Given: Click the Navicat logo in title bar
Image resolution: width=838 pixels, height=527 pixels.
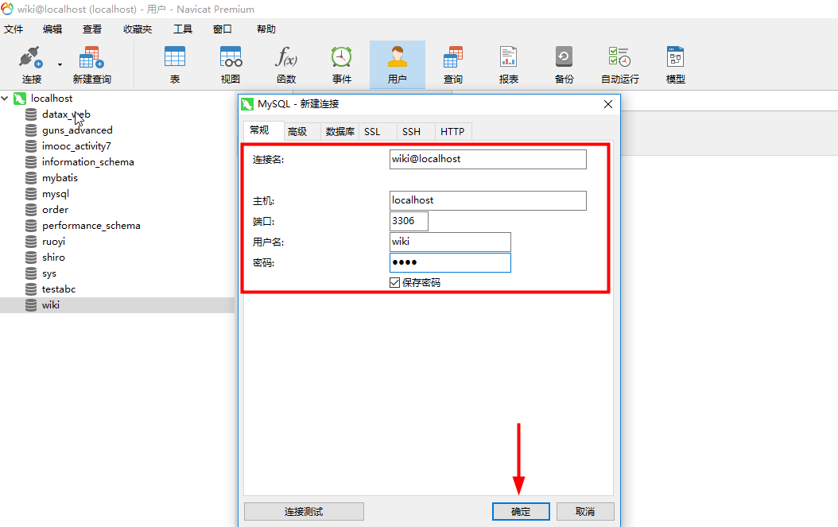Looking at the screenshot, I should pyautogui.click(x=7, y=9).
